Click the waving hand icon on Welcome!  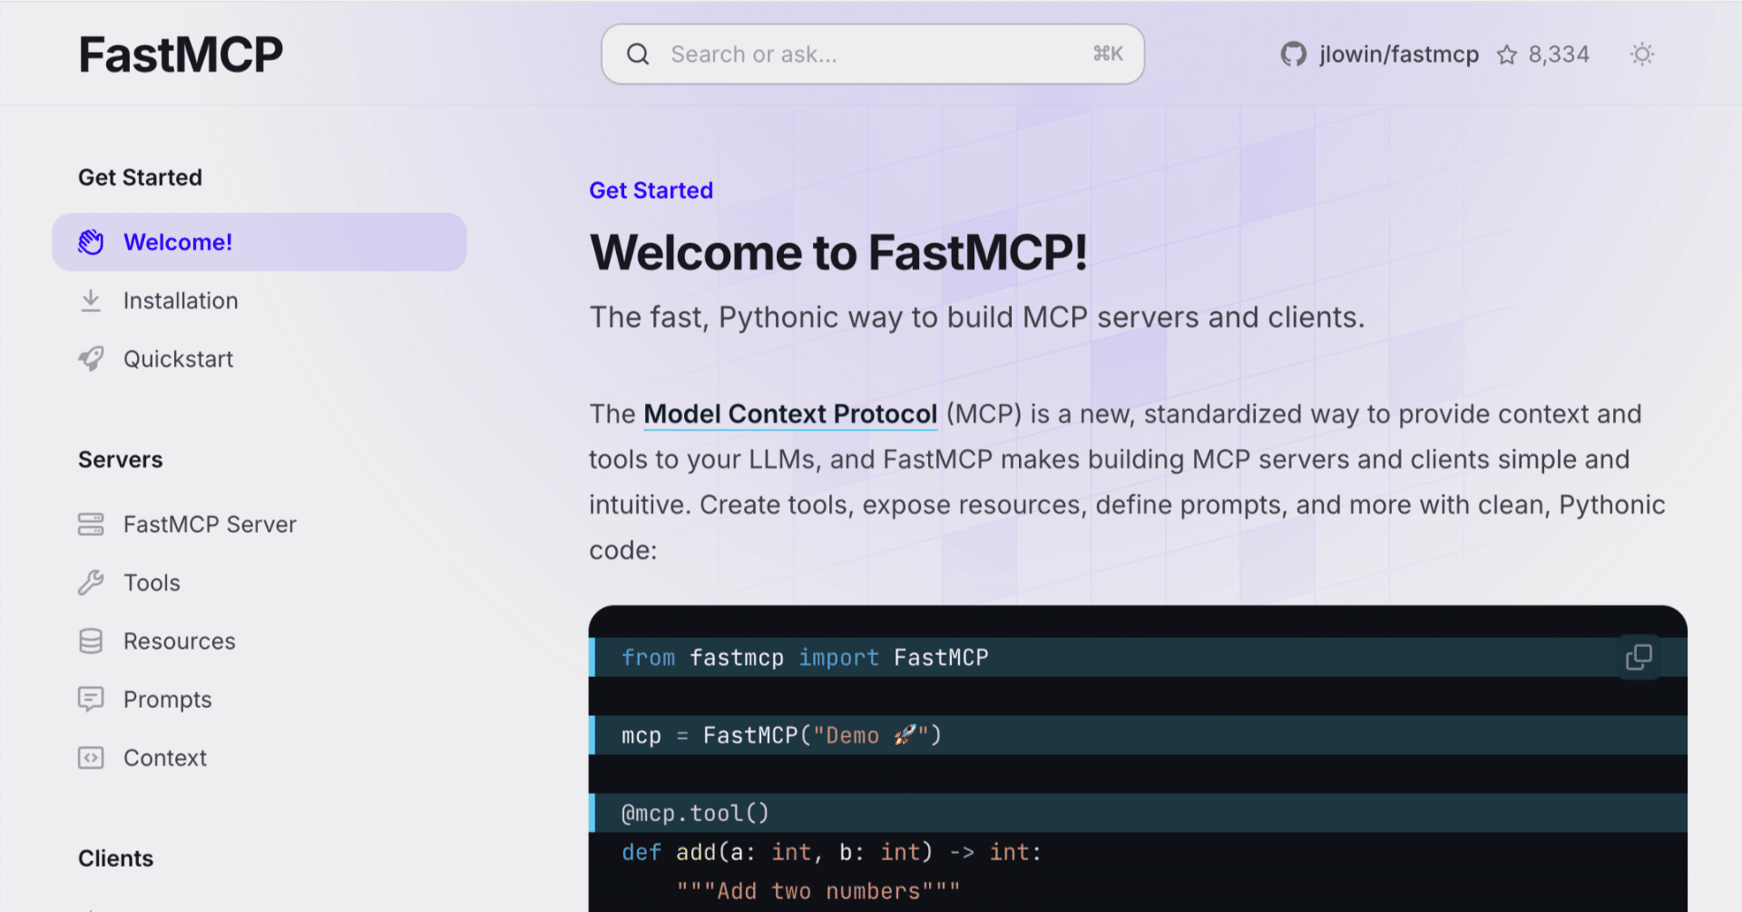click(x=91, y=241)
